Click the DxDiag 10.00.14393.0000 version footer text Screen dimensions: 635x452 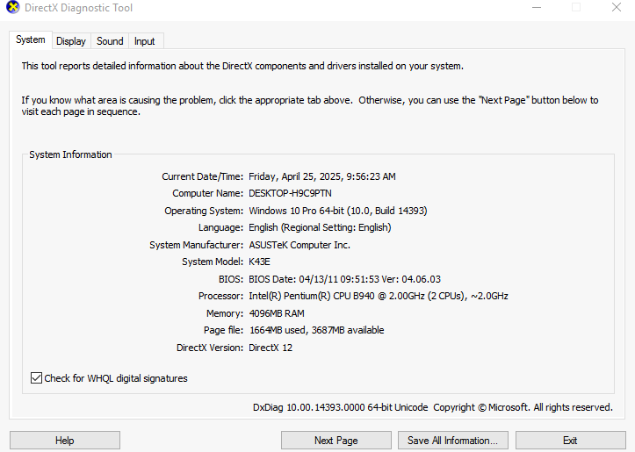pos(340,407)
